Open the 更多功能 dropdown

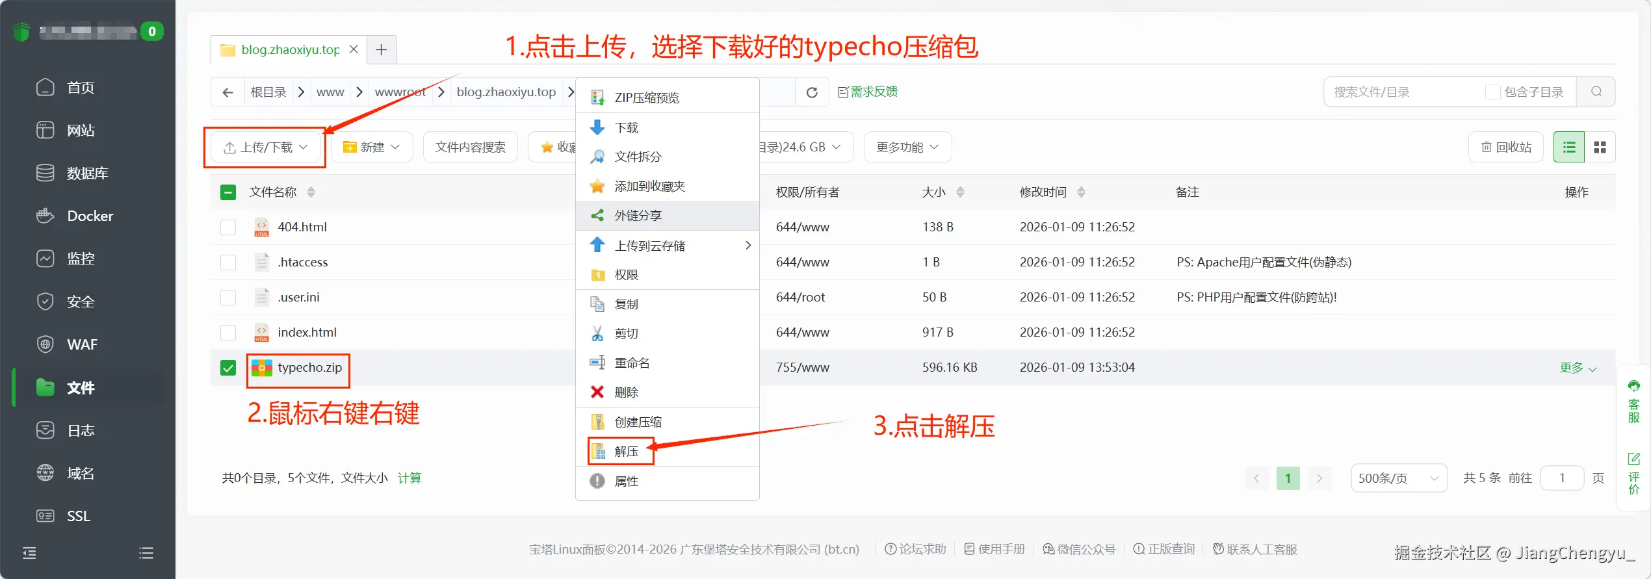[x=907, y=148]
